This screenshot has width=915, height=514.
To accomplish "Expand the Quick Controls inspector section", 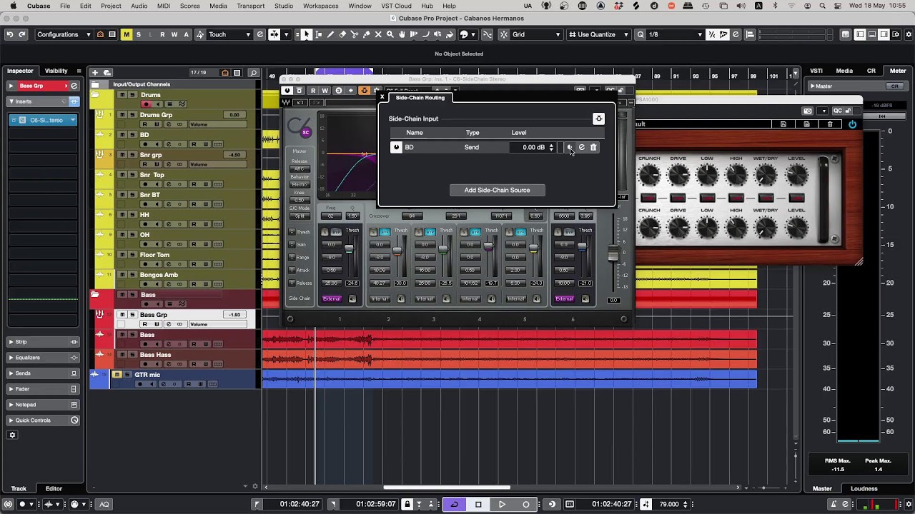I will pos(44,420).
